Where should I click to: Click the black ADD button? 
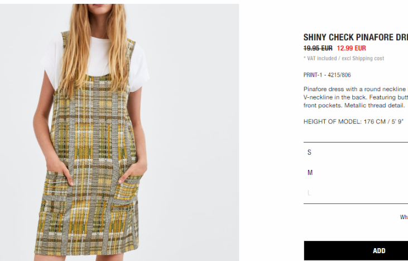356,250
